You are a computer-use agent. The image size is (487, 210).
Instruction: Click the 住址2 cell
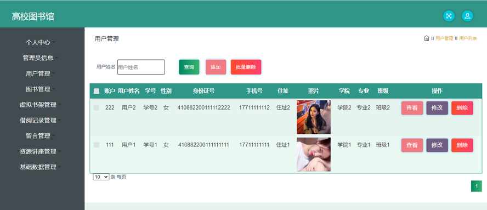pyautogui.click(x=283, y=107)
